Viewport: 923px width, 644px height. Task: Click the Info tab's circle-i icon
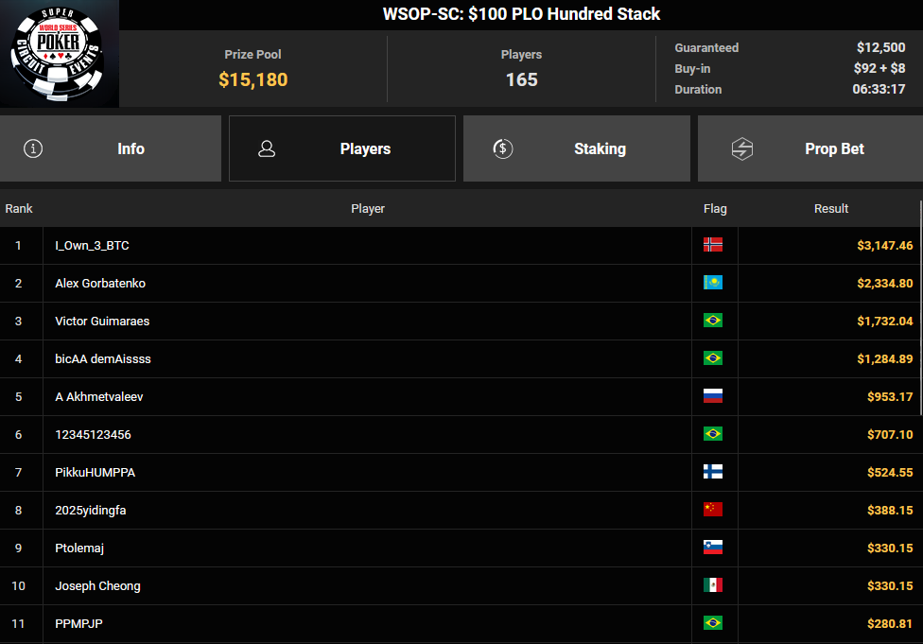33,148
